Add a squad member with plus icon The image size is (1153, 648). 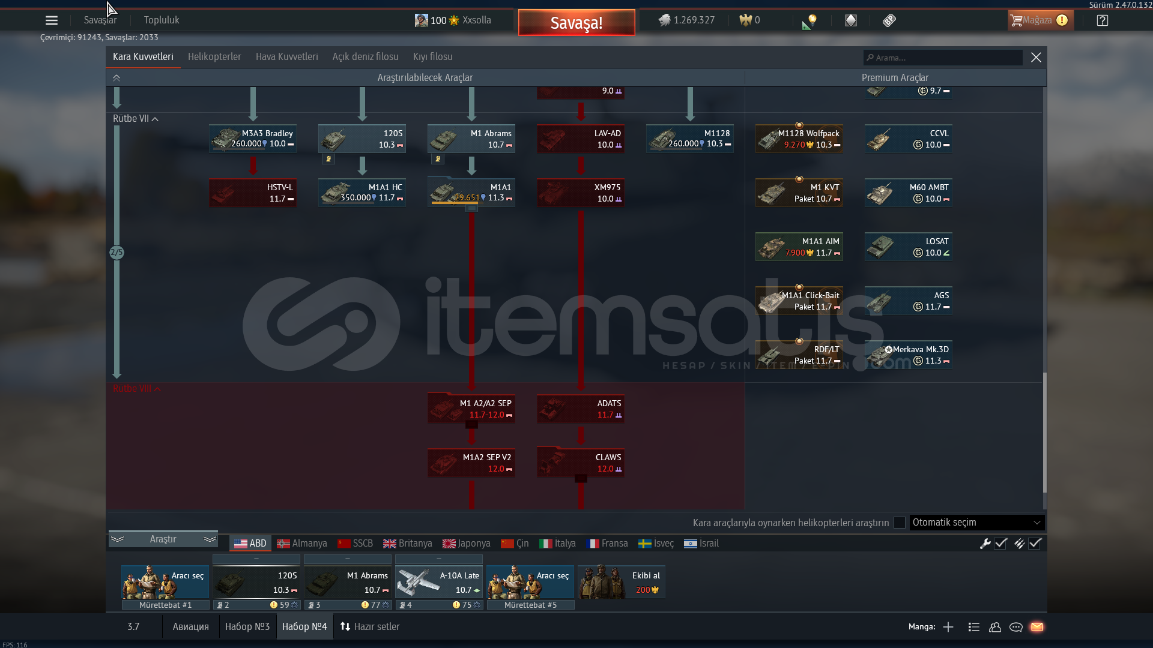coord(948,627)
